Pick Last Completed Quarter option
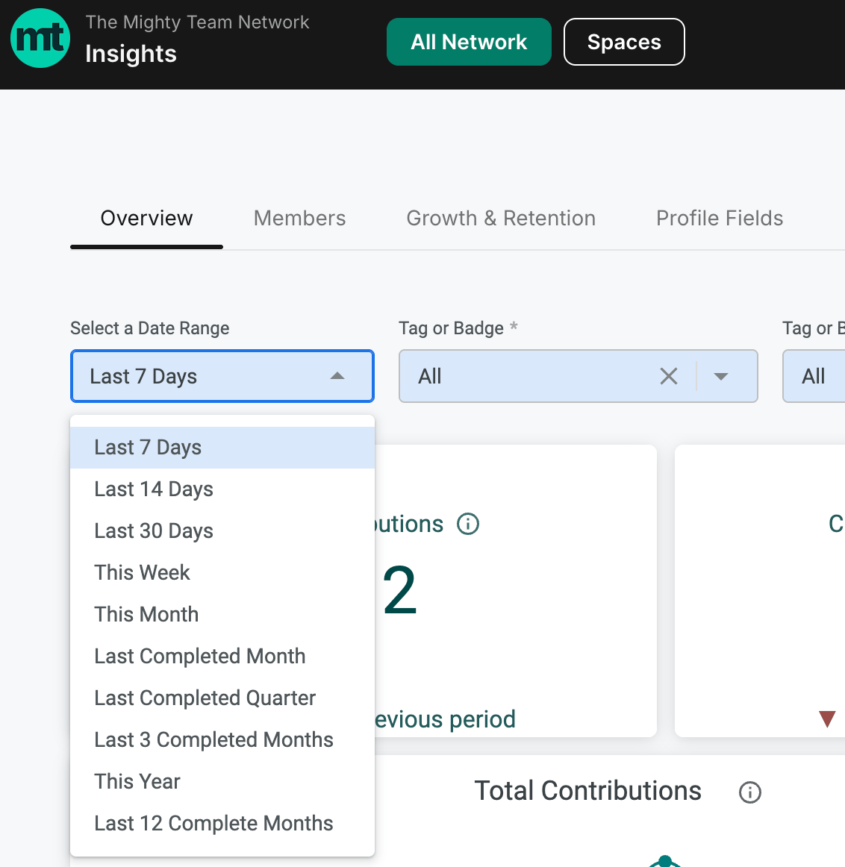Image resolution: width=845 pixels, height=867 pixels. point(222,698)
